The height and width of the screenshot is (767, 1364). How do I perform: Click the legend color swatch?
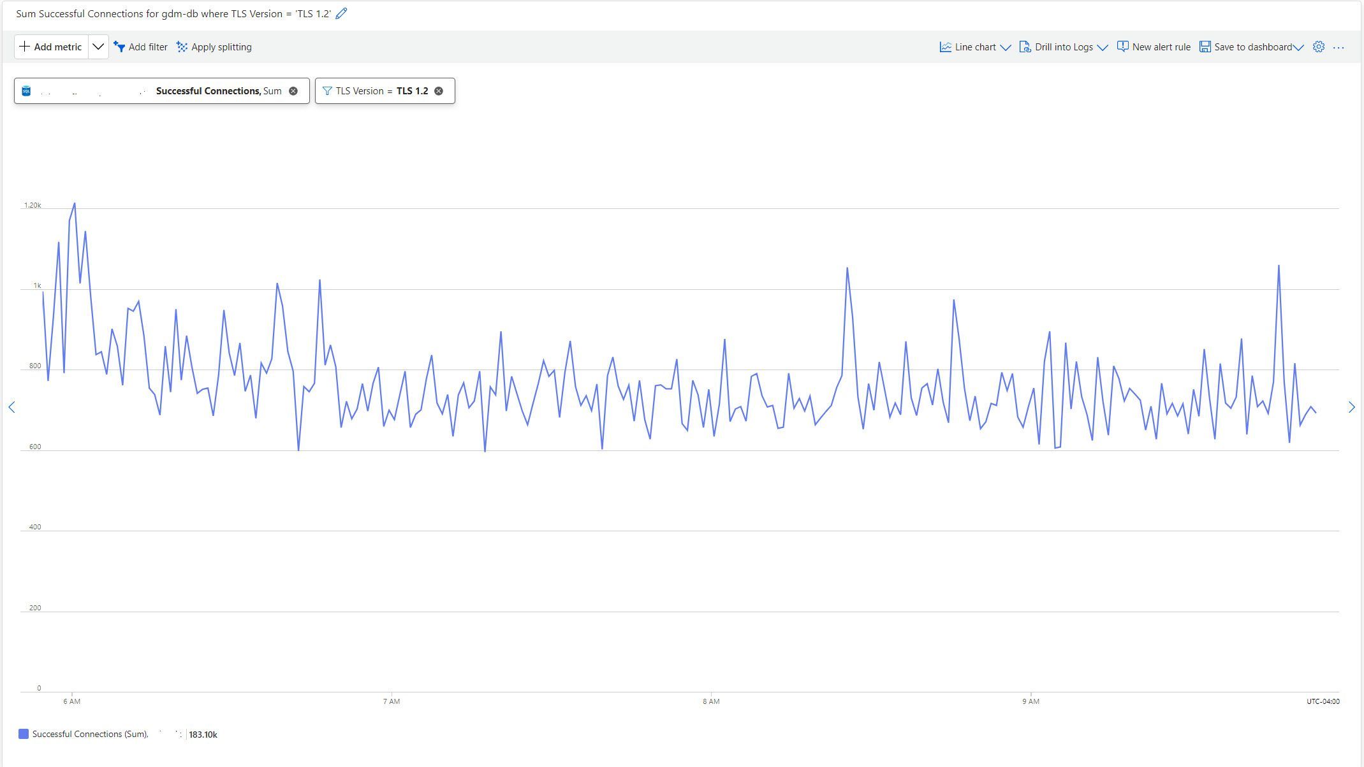click(x=25, y=734)
